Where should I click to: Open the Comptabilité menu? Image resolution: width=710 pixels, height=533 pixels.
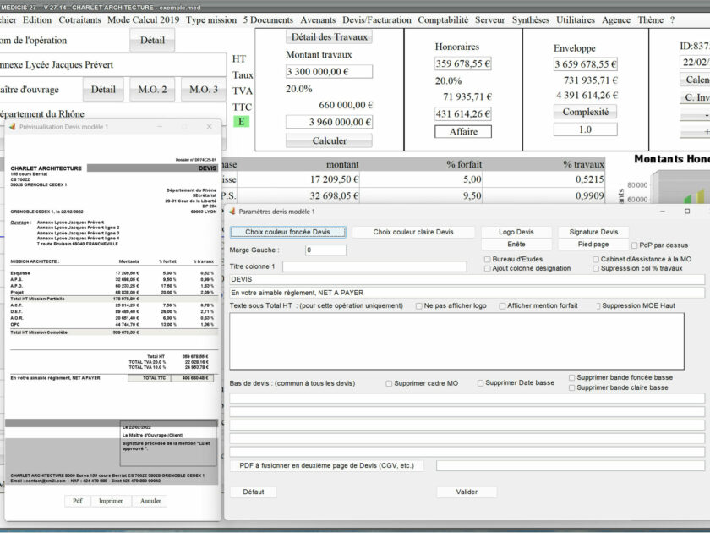pyautogui.click(x=443, y=19)
